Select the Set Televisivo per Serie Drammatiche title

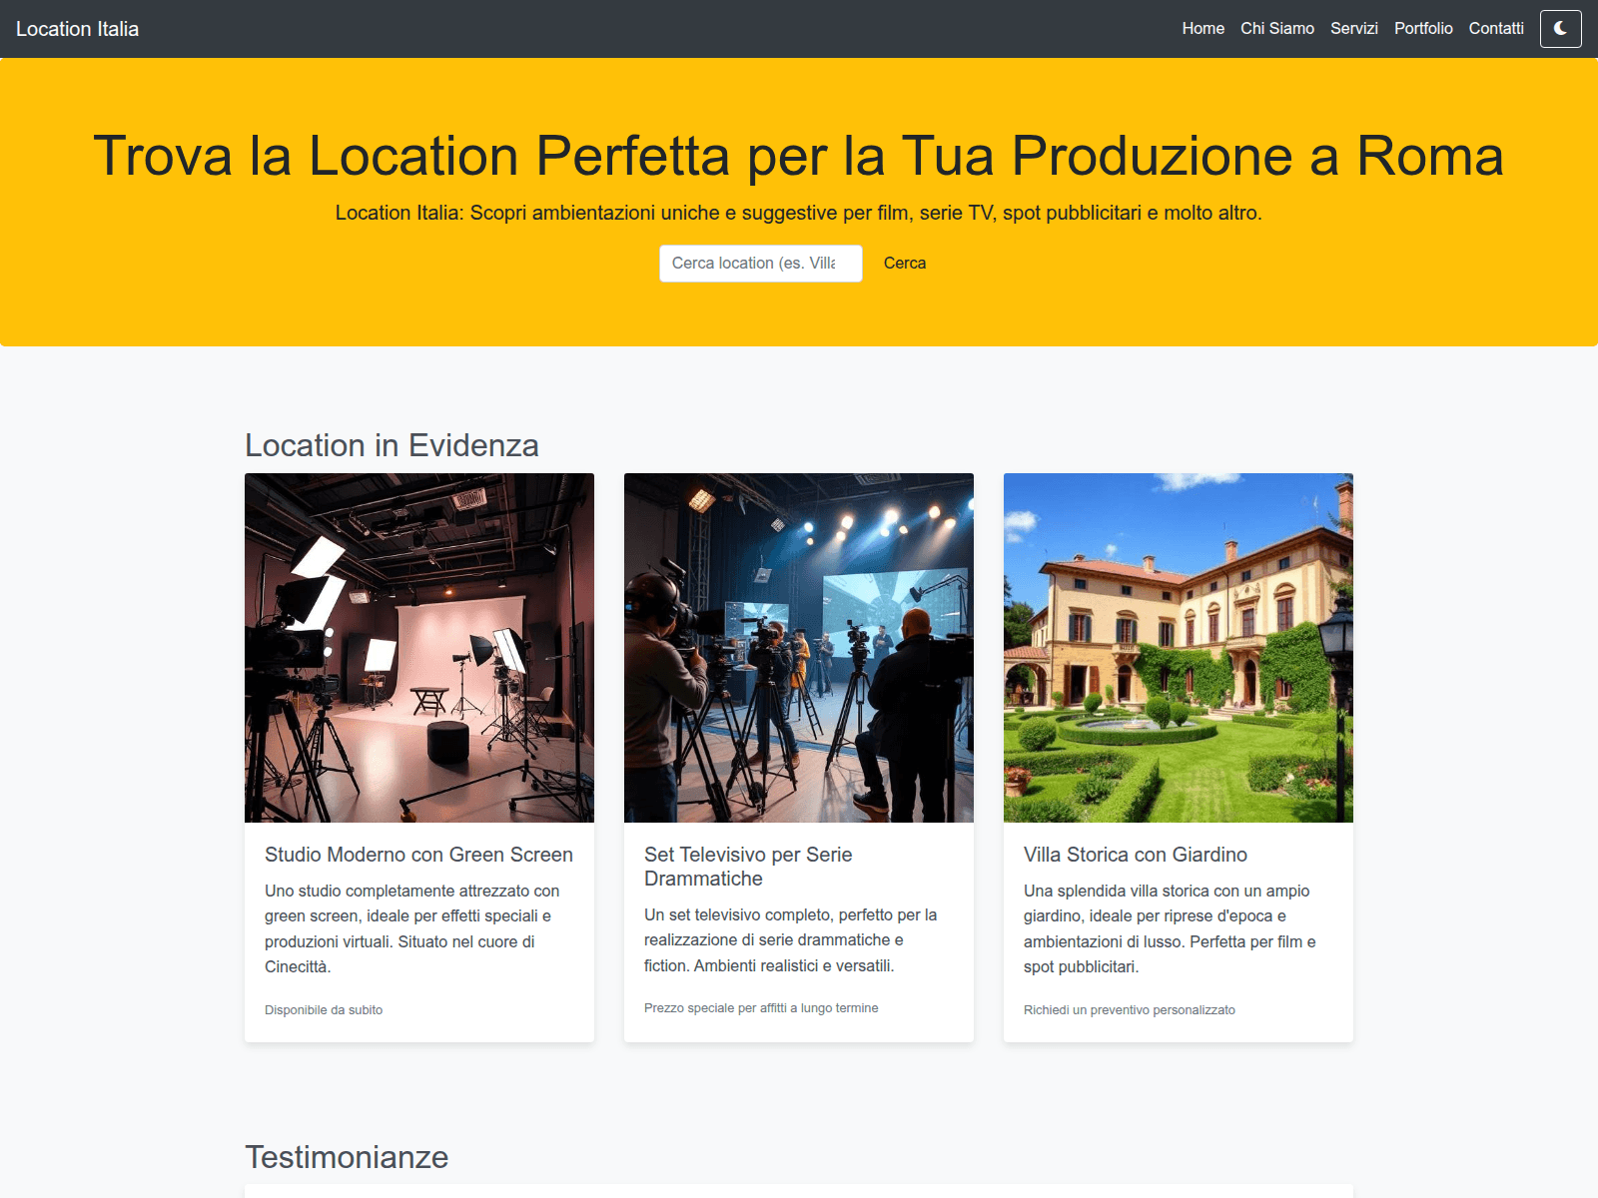tap(748, 867)
